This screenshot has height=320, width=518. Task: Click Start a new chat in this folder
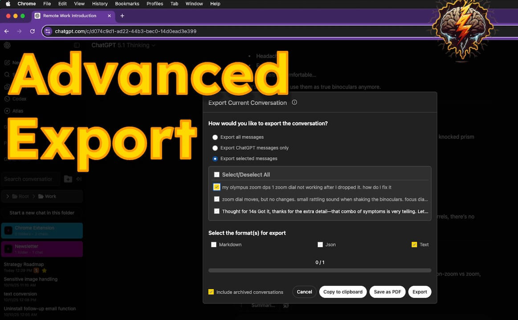[x=42, y=213]
